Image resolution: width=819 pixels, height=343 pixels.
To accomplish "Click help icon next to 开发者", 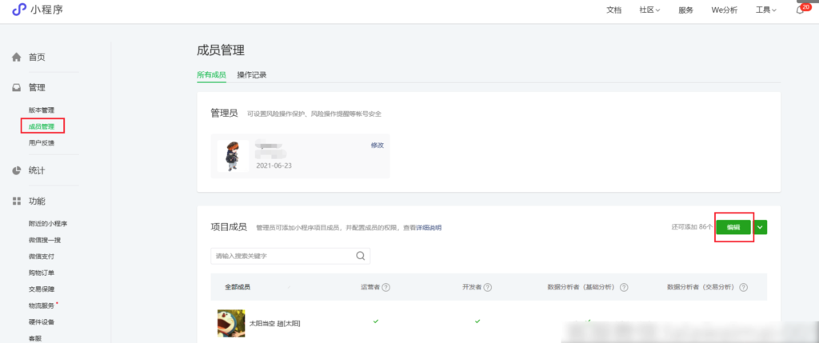I will pos(487,287).
